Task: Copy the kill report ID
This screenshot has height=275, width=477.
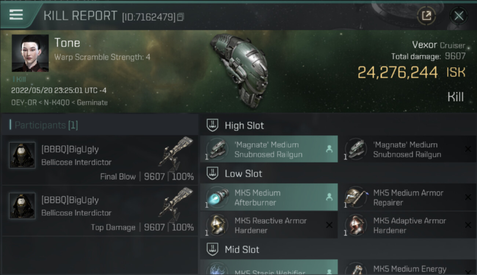Action: [180, 17]
